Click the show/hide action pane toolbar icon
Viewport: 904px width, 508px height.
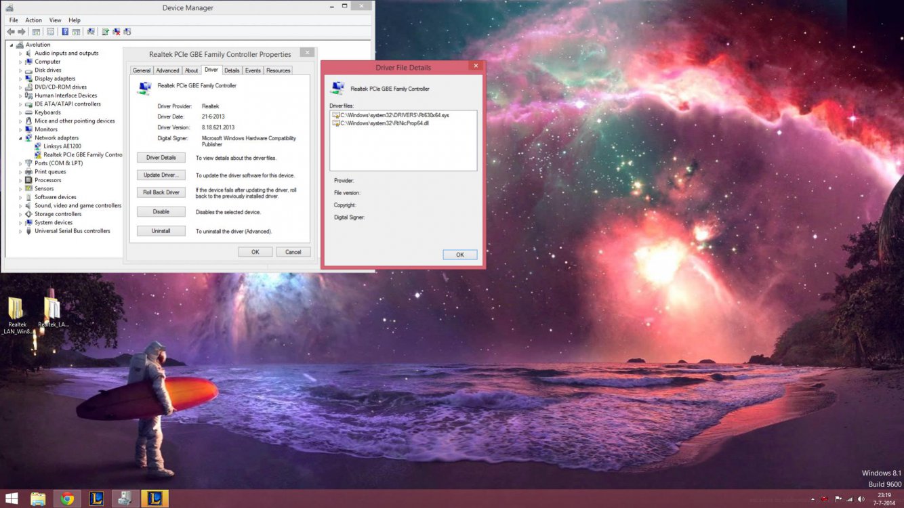[x=76, y=32]
